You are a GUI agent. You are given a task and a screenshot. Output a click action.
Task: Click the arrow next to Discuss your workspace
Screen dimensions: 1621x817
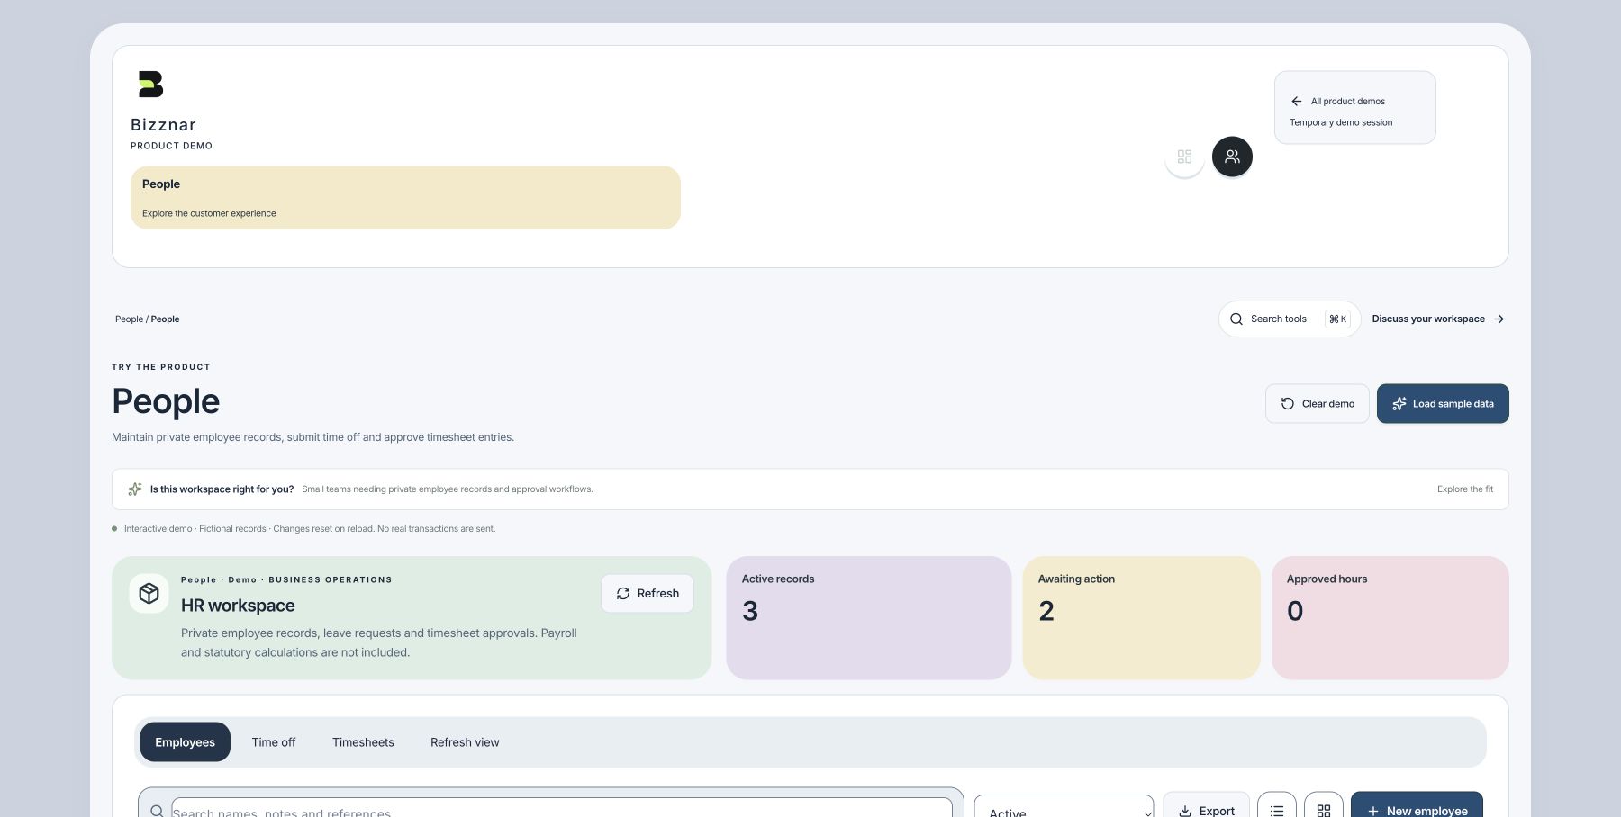pos(1499,319)
